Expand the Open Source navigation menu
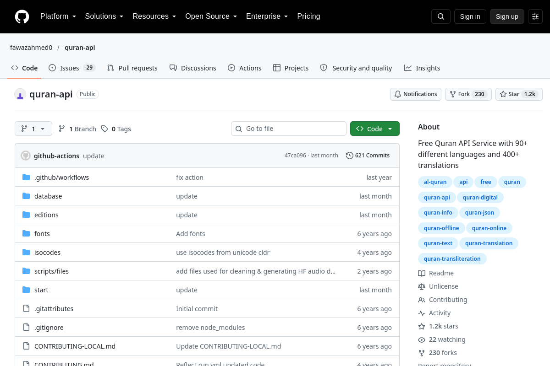This screenshot has width=550, height=366. point(211,16)
